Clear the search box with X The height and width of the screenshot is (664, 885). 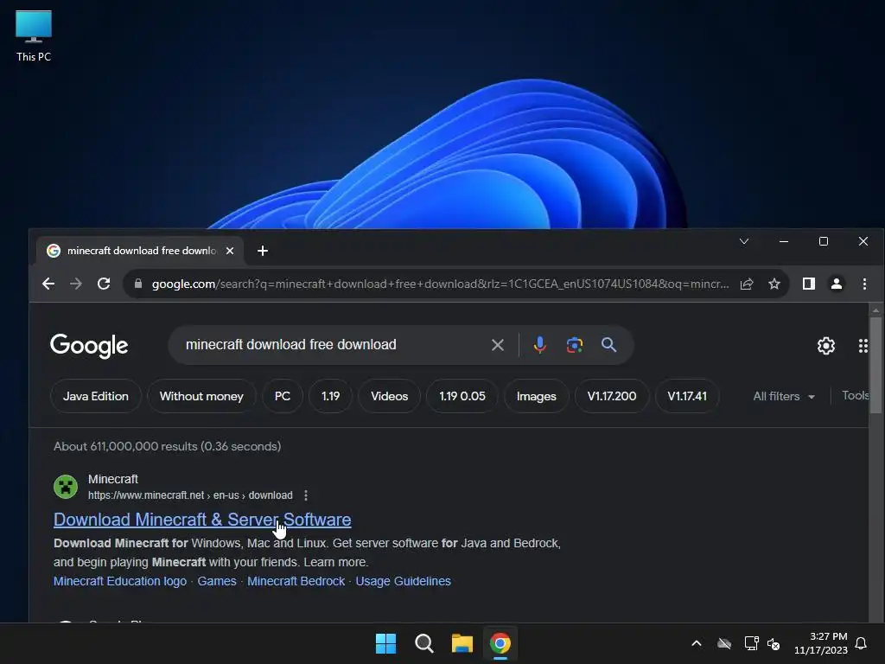[497, 345]
